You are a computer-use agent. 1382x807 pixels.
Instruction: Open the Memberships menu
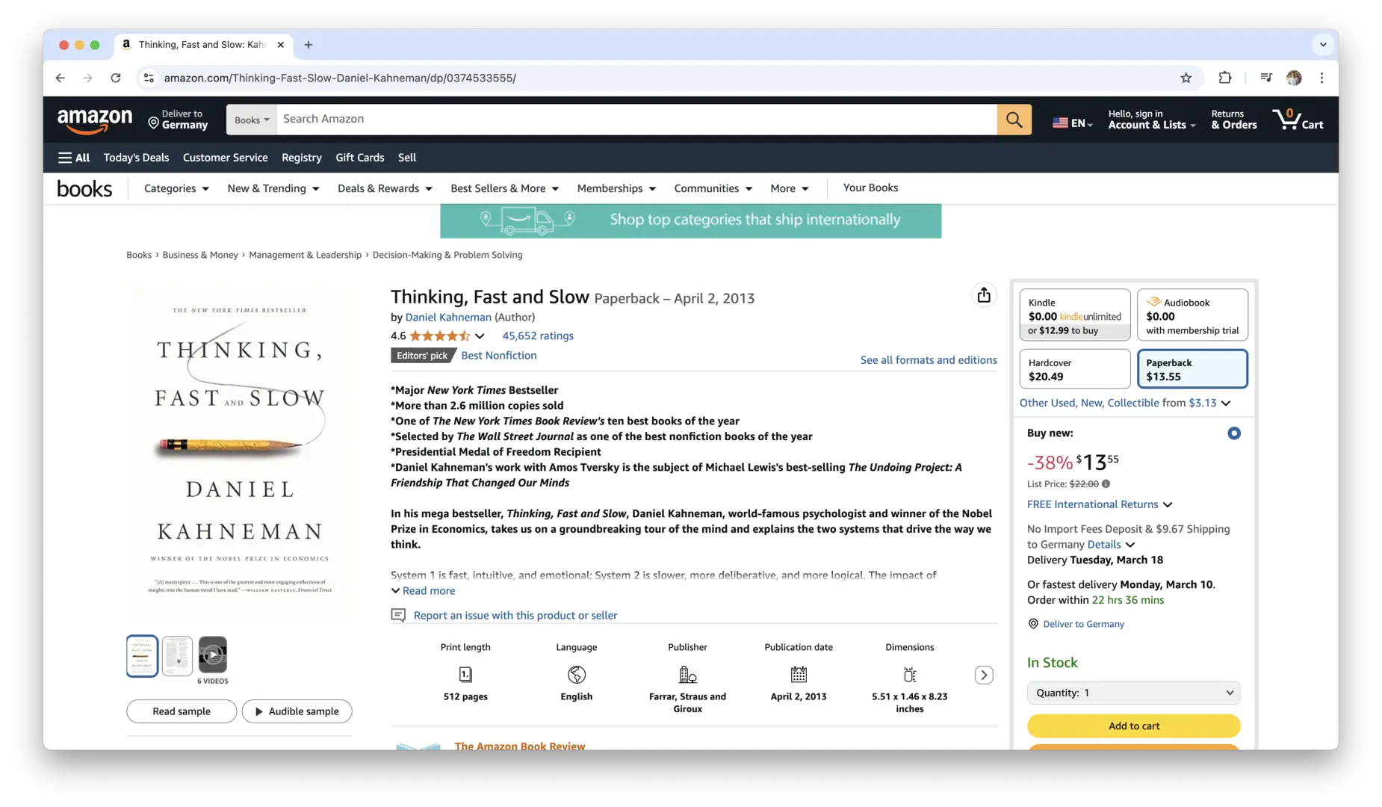coord(616,188)
